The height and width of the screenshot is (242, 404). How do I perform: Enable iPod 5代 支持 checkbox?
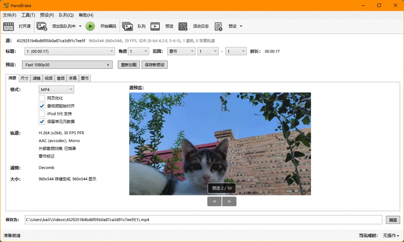[42, 114]
